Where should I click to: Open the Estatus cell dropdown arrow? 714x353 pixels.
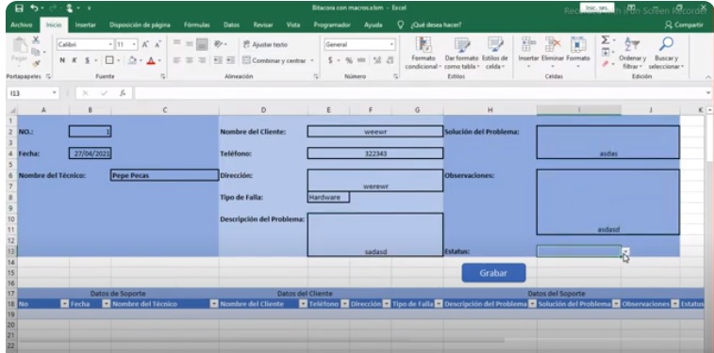[625, 251]
